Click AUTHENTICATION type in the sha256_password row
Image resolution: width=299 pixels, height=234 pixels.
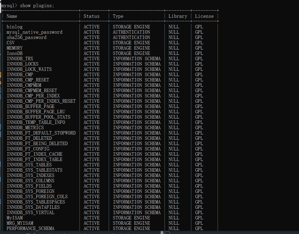pyautogui.click(x=131, y=37)
